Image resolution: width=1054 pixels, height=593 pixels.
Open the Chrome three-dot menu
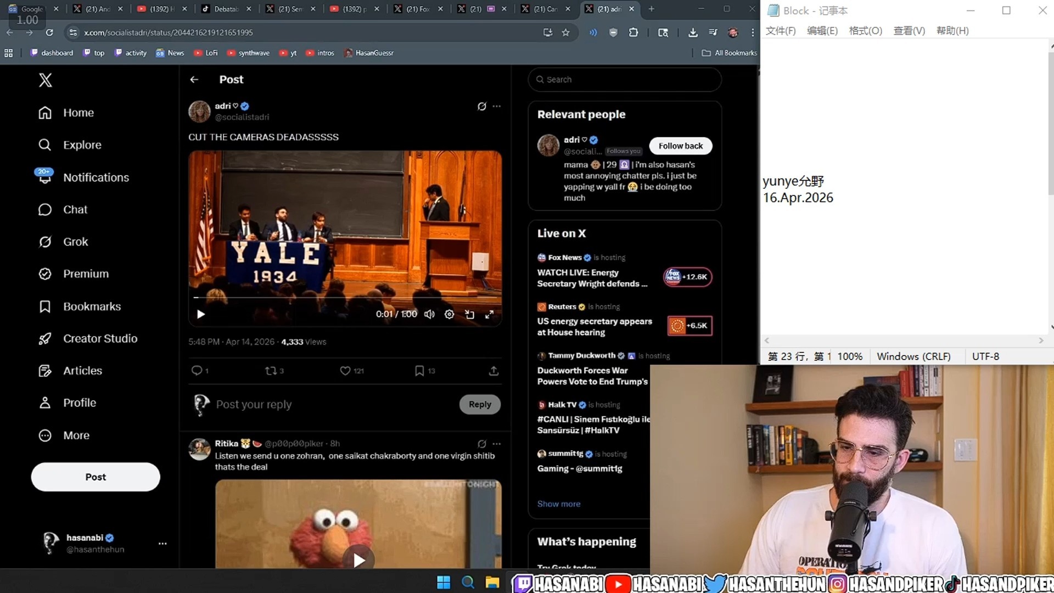tap(753, 32)
